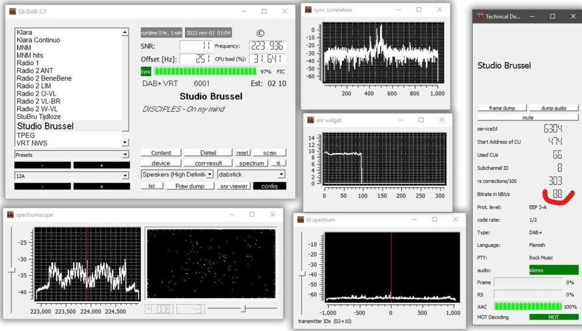Mute audio in Technical Details
582x331 pixels.
point(528,117)
